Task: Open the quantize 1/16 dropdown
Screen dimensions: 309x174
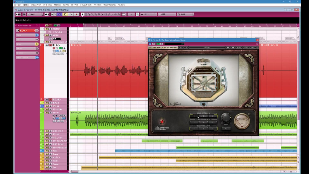Action: (185, 15)
